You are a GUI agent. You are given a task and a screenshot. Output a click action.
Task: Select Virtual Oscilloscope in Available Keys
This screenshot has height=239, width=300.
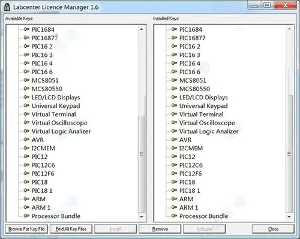tap(59, 123)
